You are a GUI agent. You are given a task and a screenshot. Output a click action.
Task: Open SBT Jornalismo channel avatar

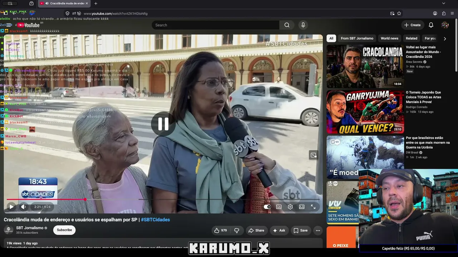click(9, 230)
